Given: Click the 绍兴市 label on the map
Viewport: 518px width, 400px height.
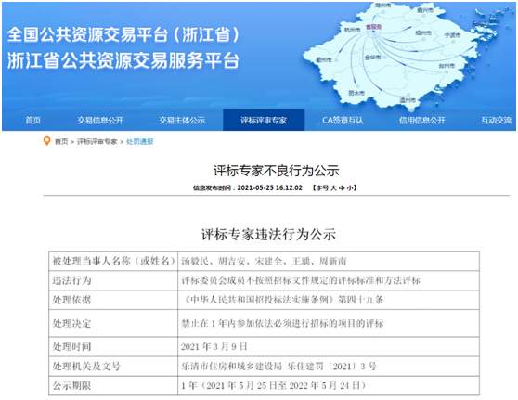Looking at the screenshot, I should [423, 33].
